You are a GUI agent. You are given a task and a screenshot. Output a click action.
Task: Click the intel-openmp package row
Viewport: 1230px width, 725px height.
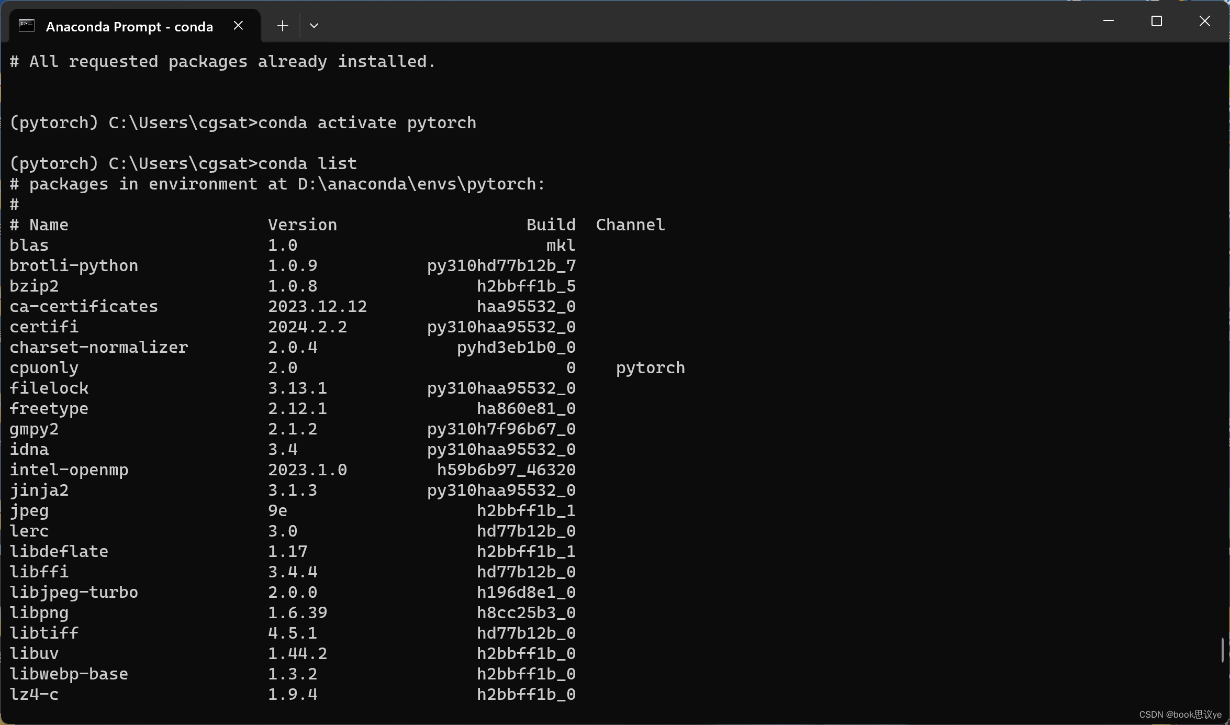68,470
